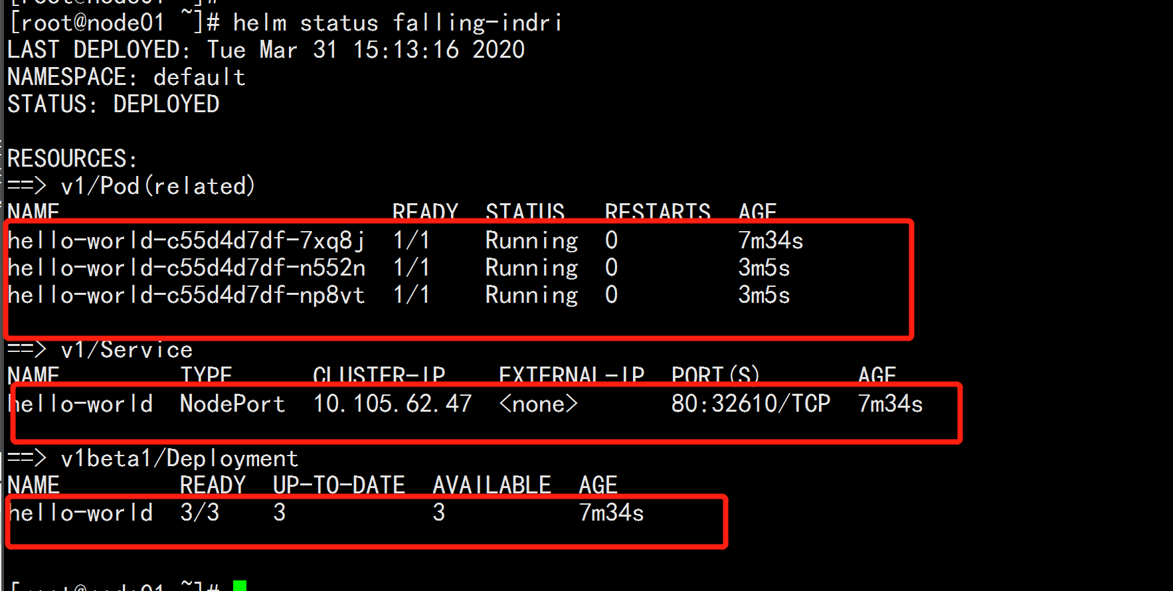The image size is (1173, 591).
Task: Click the NodePort service type
Action: (x=232, y=404)
